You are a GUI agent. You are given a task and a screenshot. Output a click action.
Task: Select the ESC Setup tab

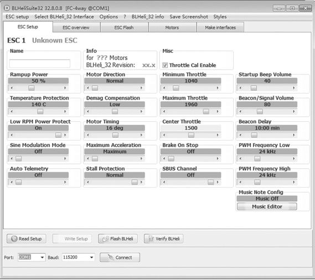click(28, 27)
